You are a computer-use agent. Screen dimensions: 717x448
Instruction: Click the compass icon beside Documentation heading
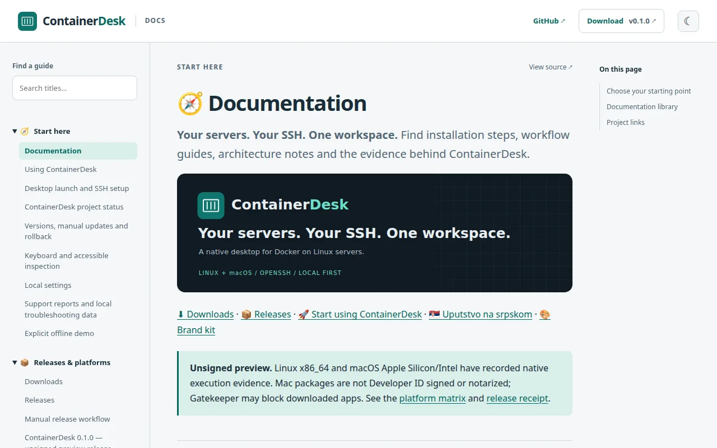pos(190,104)
